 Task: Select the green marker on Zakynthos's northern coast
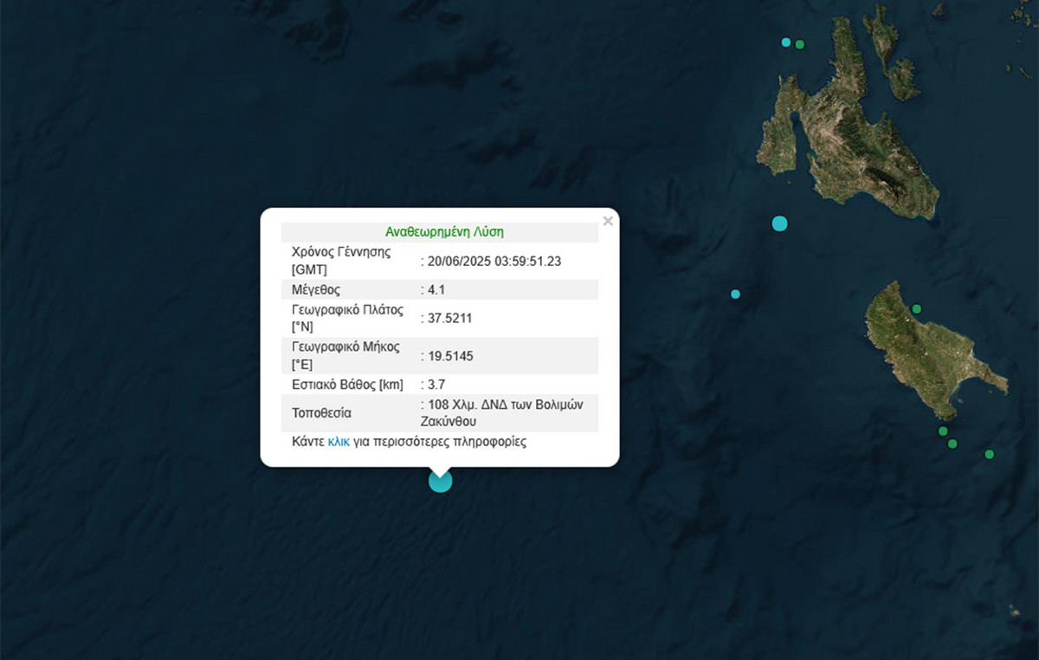pyautogui.click(x=916, y=309)
